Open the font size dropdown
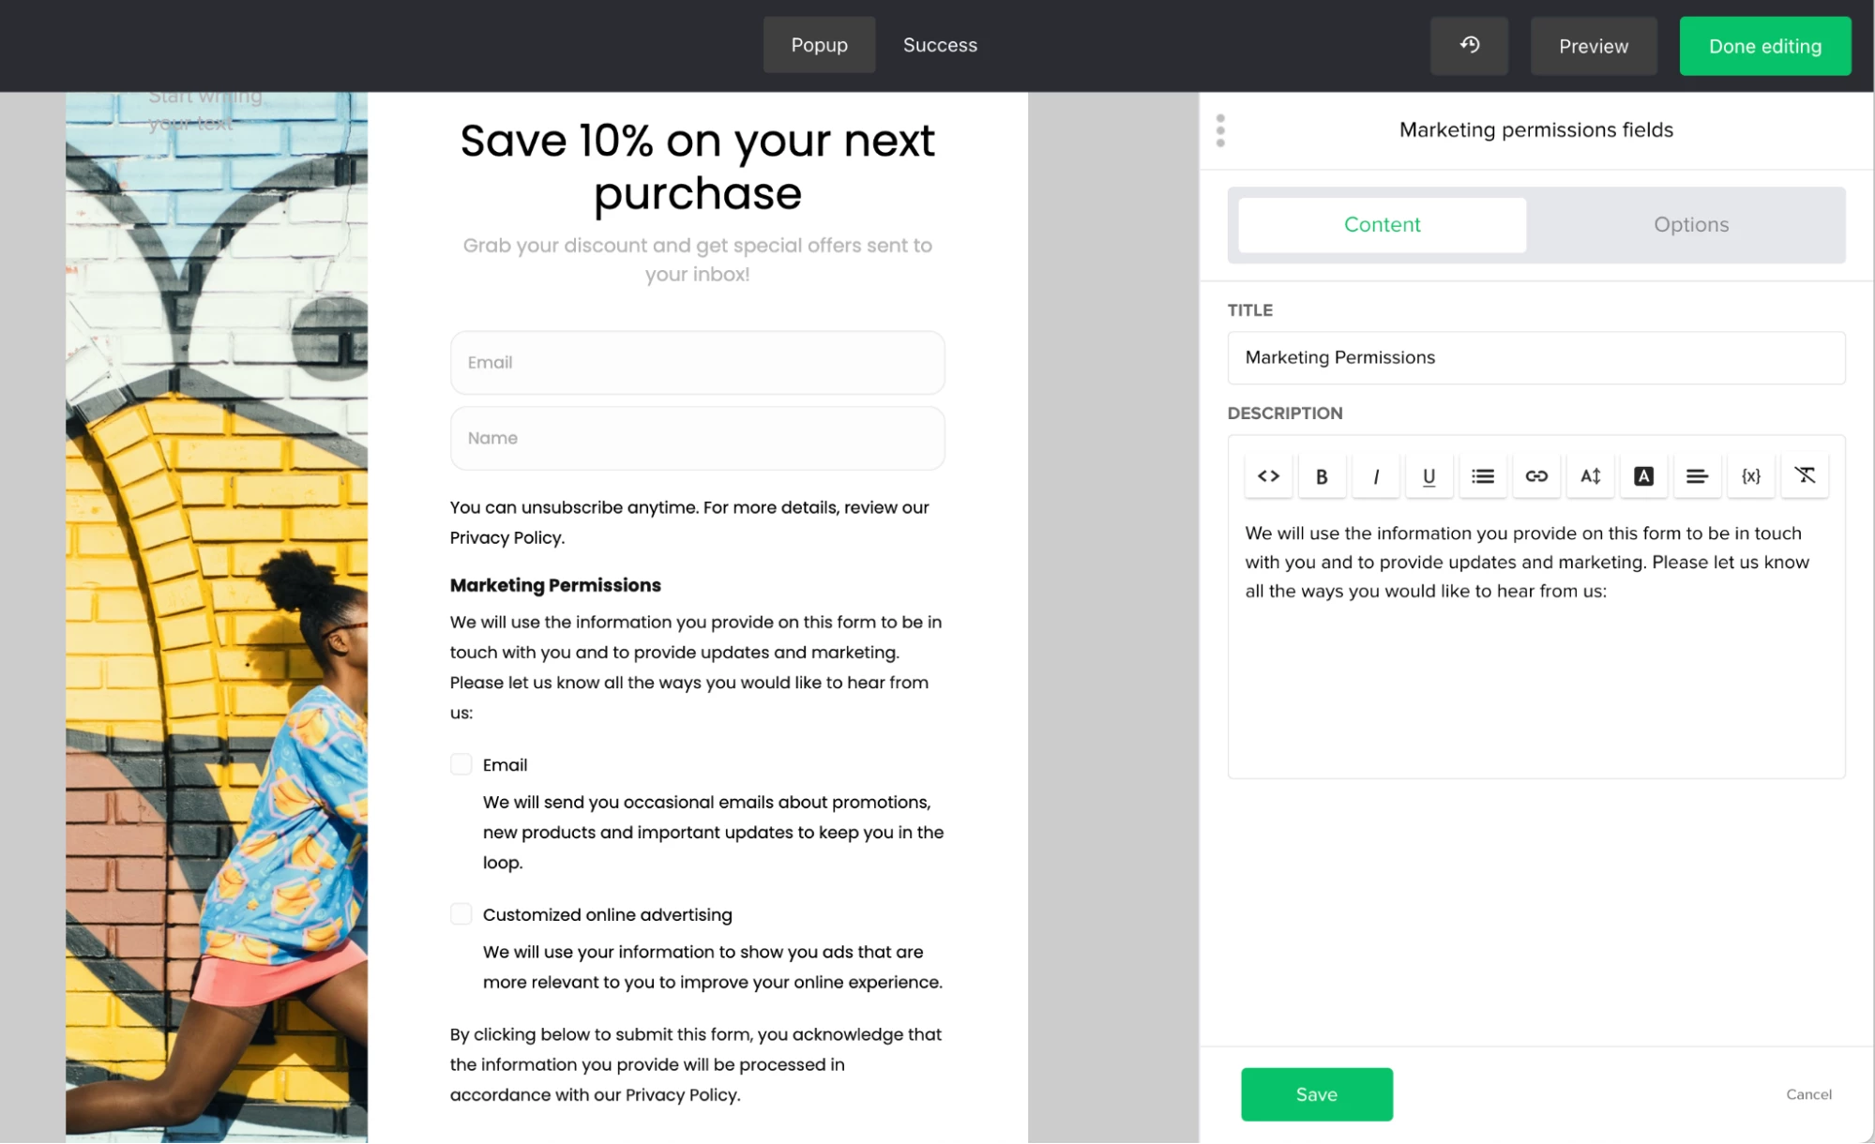The height and width of the screenshot is (1144, 1875). coord(1590,476)
